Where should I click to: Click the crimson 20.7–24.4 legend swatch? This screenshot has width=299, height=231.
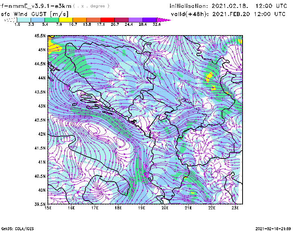(x=121, y=20)
